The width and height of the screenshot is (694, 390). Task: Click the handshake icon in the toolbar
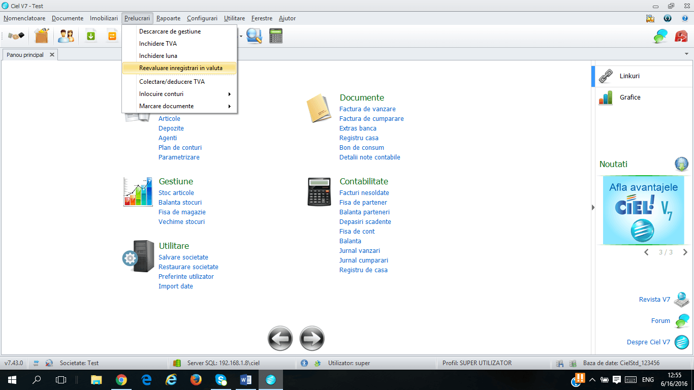point(16,36)
